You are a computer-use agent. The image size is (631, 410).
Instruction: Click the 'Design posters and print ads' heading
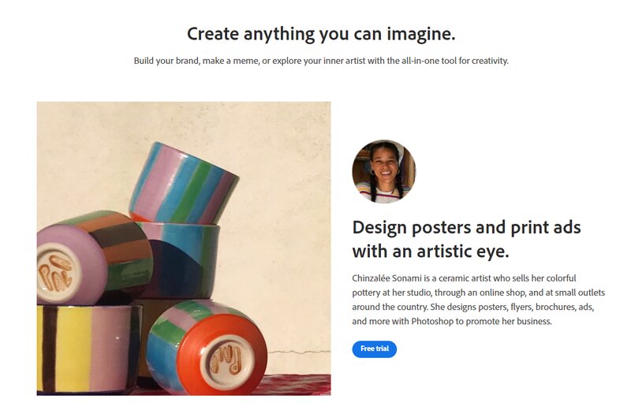point(466,228)
